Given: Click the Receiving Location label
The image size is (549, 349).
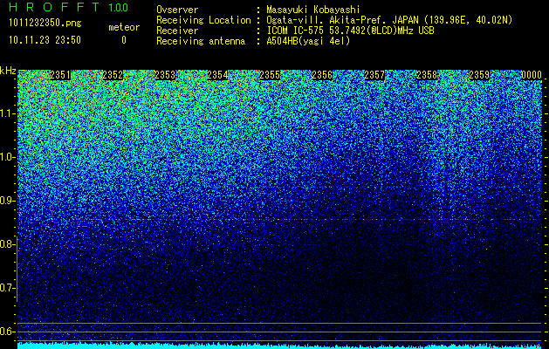Looking at the screenshot, I should (x=203, y=20).
